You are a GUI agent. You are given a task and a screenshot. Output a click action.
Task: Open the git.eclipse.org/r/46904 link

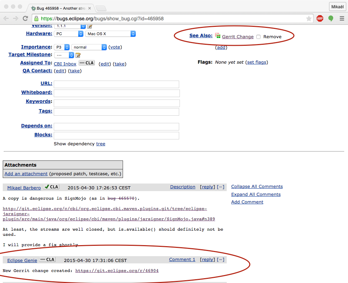click(117, 271)
